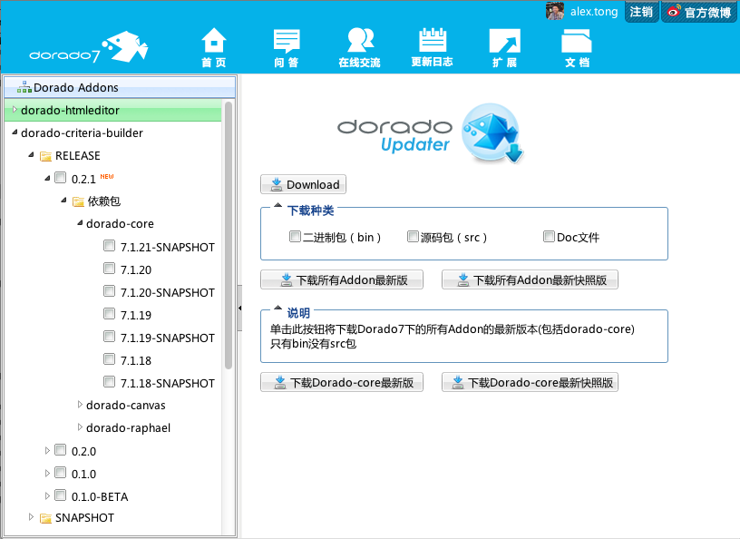Open the documentation folder icon
This screenshot has height=539, width=740.
click(577, 42)
